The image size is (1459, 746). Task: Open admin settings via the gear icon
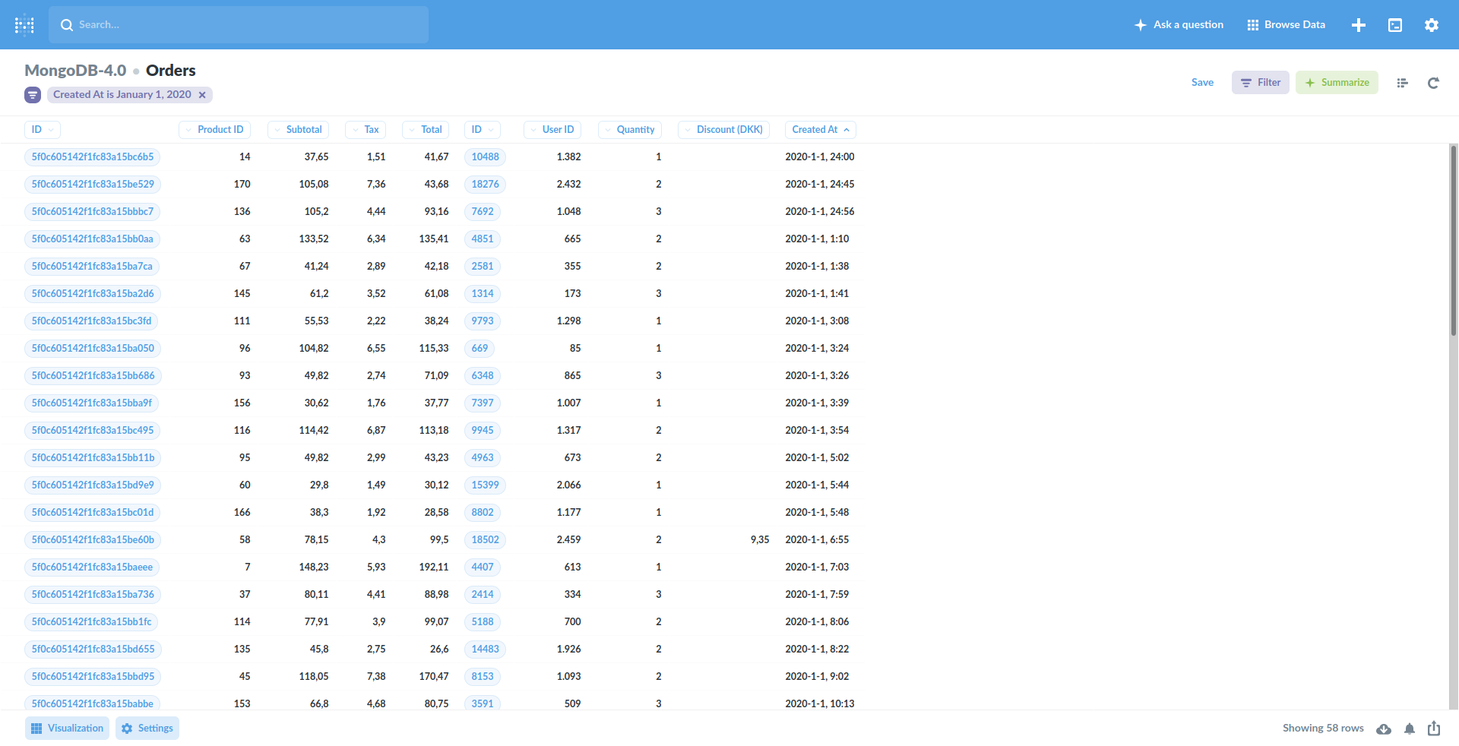point(1431,24)
